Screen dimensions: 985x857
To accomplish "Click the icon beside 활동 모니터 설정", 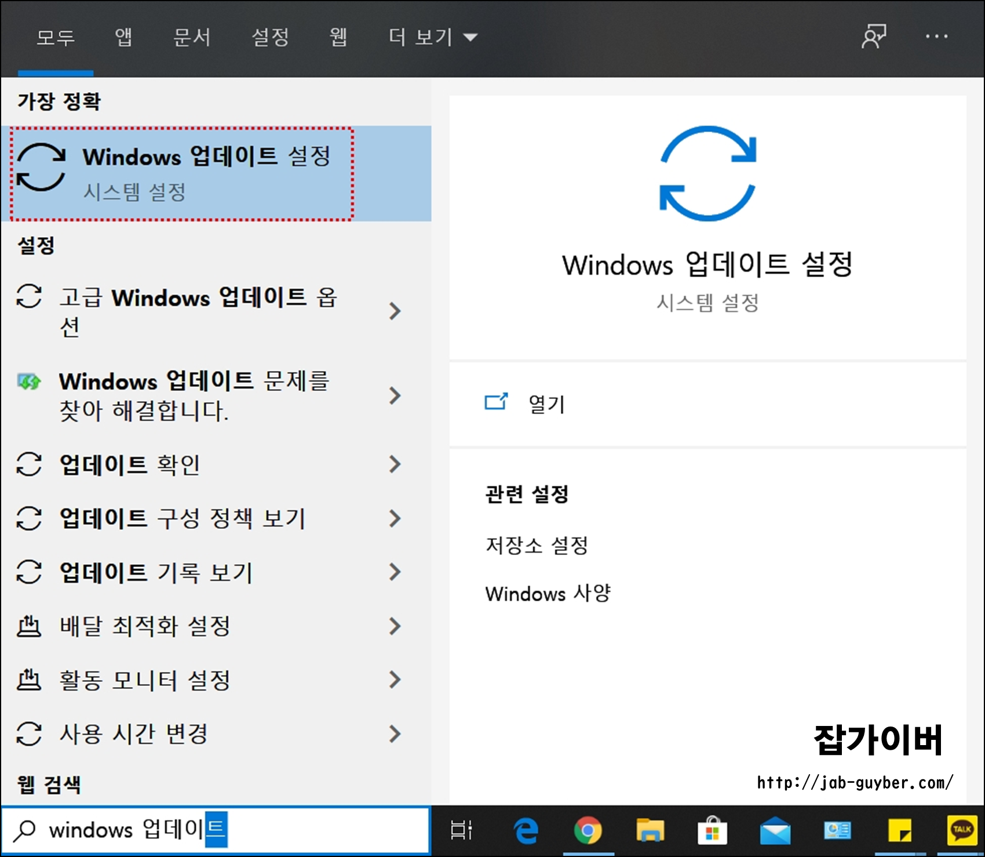I will click(29, 680).
